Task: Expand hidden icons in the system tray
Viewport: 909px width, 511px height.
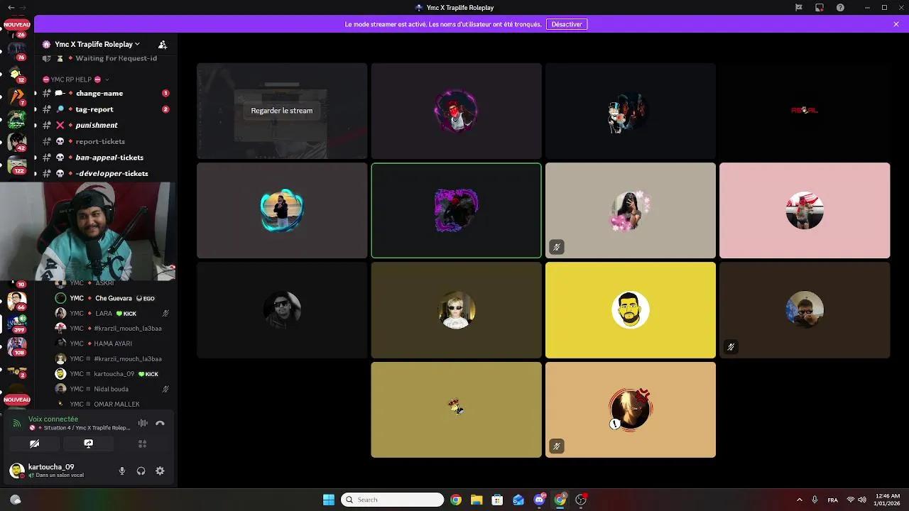Action: (x=800, y=500)
